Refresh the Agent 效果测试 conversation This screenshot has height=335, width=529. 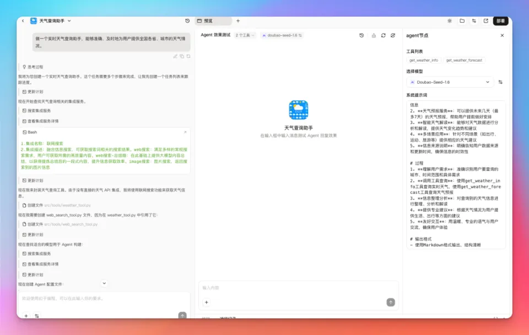point(382,34)
